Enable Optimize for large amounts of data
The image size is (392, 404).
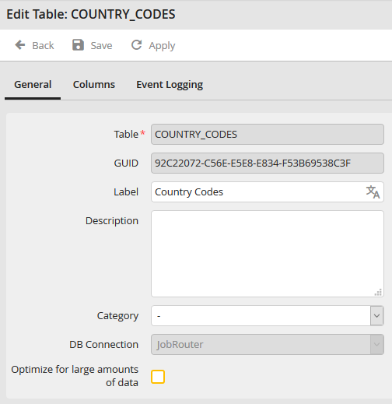(x=158, y=377)
